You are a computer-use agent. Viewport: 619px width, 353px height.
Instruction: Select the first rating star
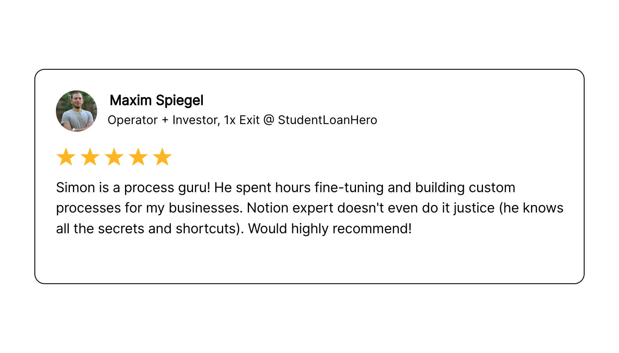pos(66,157)
